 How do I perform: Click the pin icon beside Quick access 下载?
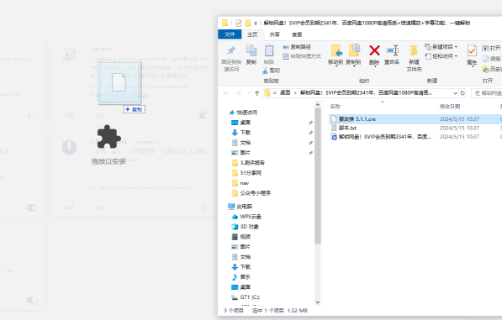(x=310, y=133)
